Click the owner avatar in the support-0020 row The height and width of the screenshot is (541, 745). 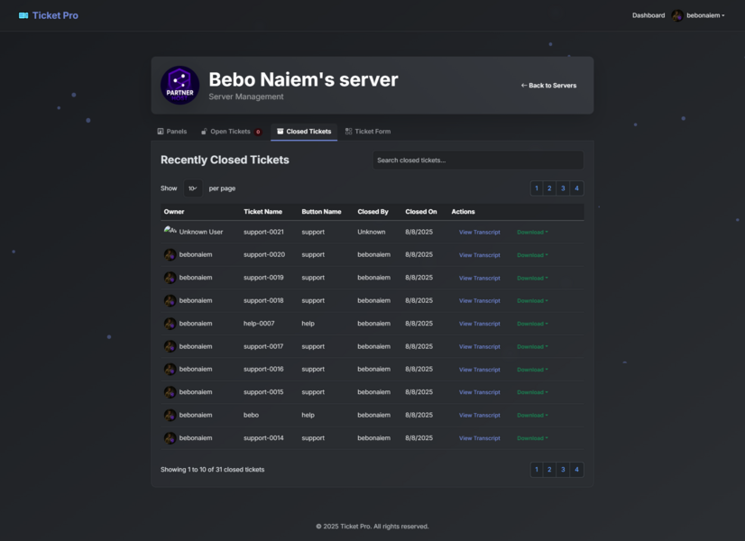tap(170, 255)
